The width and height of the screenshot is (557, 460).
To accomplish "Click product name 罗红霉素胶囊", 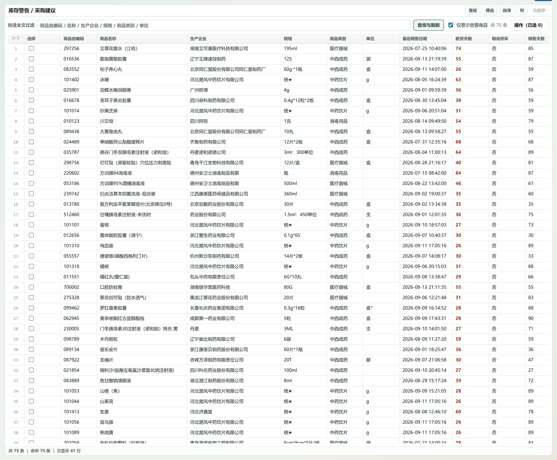I will point(113,308).
